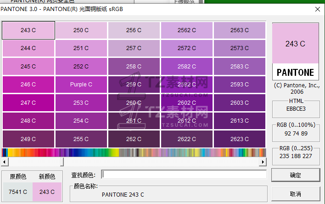Select the 248 C swatch
Viewport: 325px width, 204px height.
[x=28, y=121]
